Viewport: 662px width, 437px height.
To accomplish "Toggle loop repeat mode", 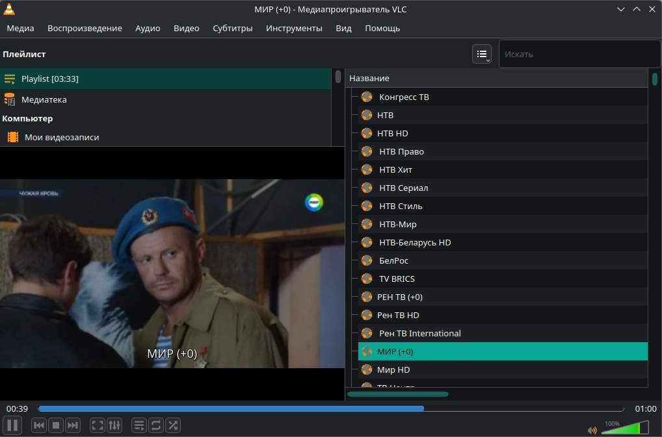I will click(x=156, y=425).
